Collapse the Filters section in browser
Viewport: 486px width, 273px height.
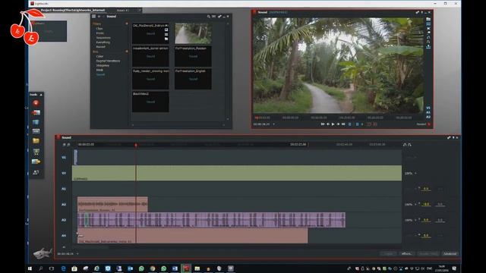coord(127,24)
